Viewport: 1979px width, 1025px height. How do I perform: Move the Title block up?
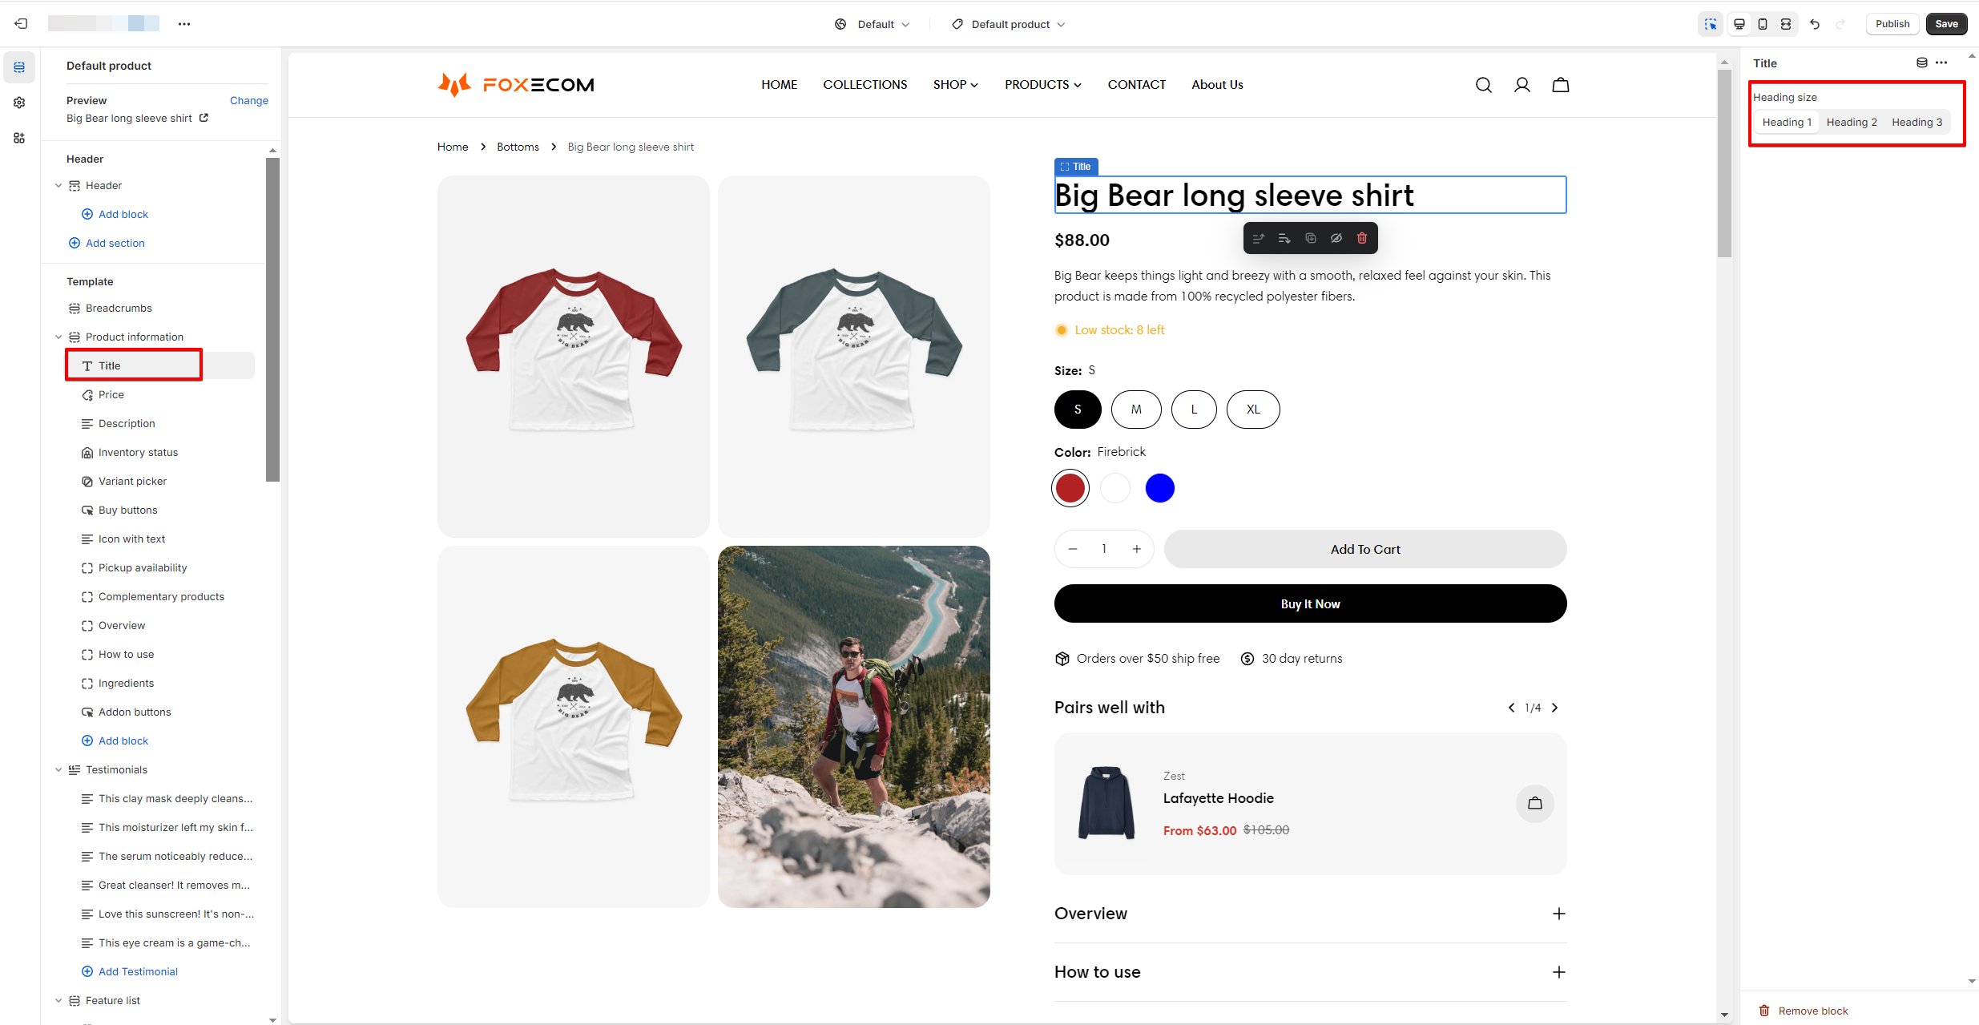[x=1259, y=238]
